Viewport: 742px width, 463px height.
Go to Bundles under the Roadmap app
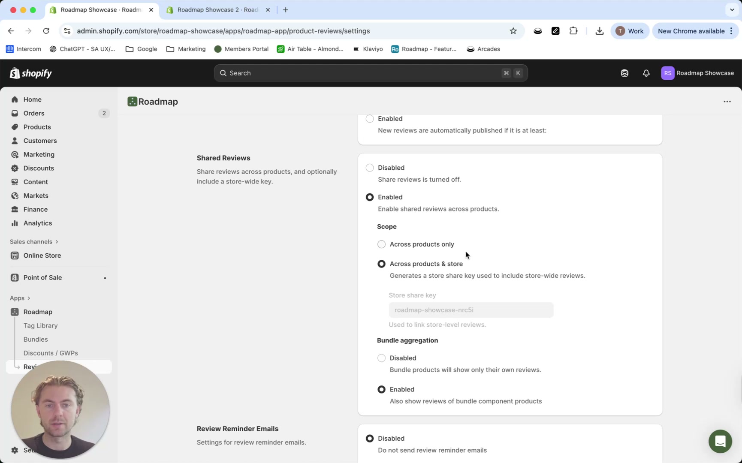point(36,339)
